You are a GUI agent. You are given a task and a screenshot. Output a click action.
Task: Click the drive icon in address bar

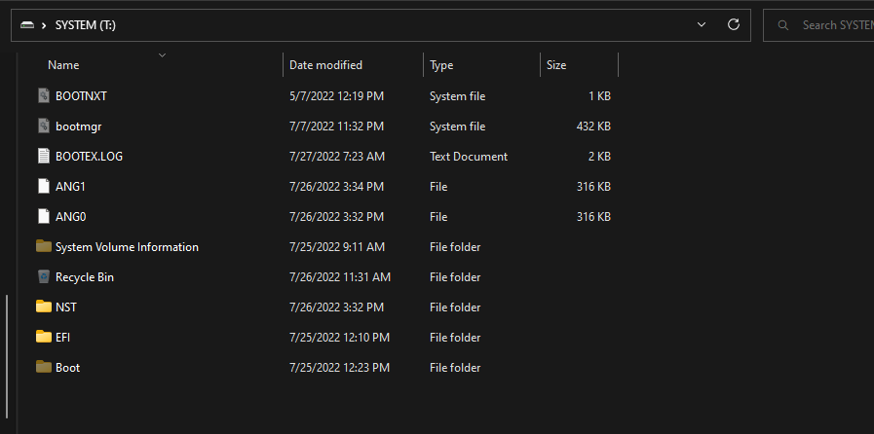point(27,25)
